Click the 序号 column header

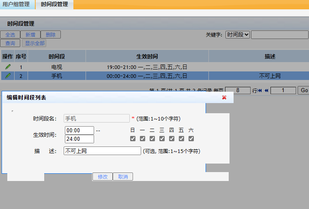(x=21, y=56)
